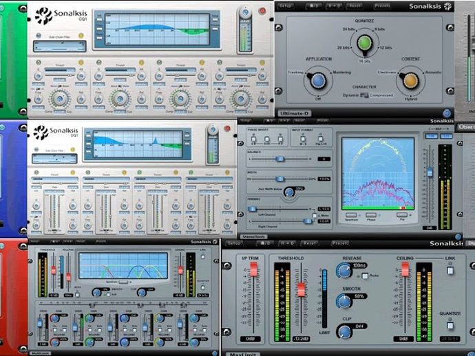
Task: Click the EQ curve display on DQ1
Action: pyautogui.click(x=138, y=144)
